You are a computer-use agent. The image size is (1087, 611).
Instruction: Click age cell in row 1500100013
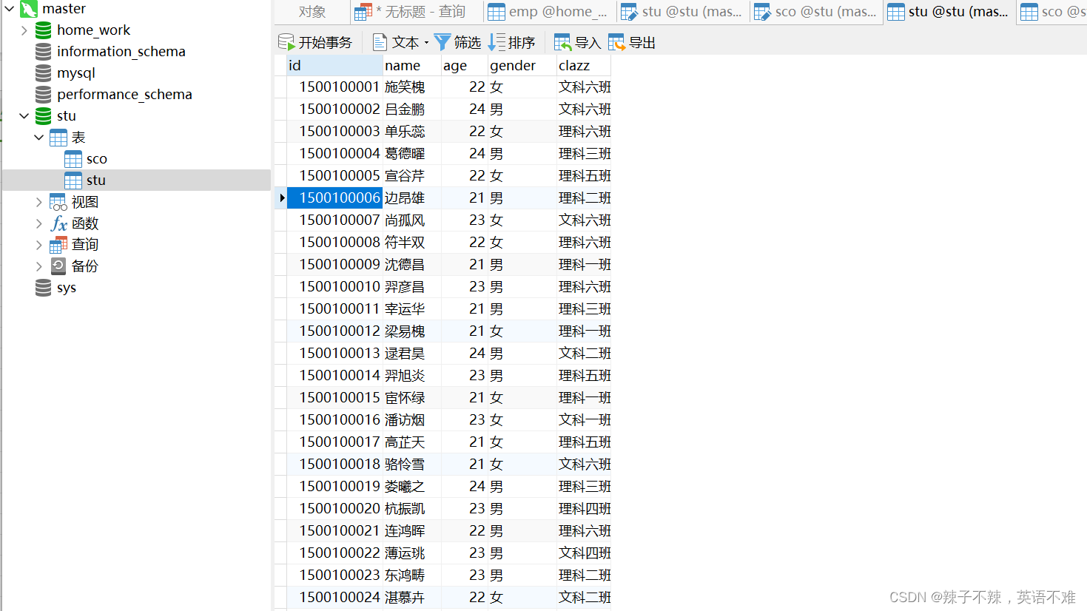click(x=465, y=354)
